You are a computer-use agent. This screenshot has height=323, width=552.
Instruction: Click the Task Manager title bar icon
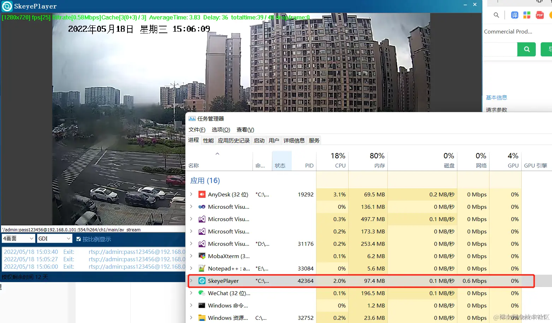(192, 118)
